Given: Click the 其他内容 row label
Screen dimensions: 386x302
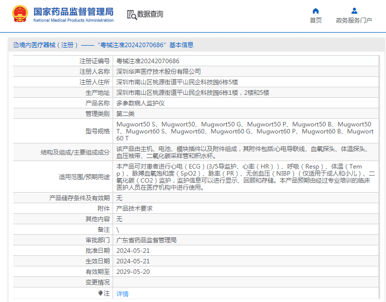Looking at the screenshot, I should coord(98,219).
